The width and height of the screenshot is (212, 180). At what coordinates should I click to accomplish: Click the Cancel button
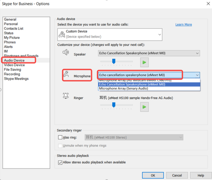click(177, 176)
